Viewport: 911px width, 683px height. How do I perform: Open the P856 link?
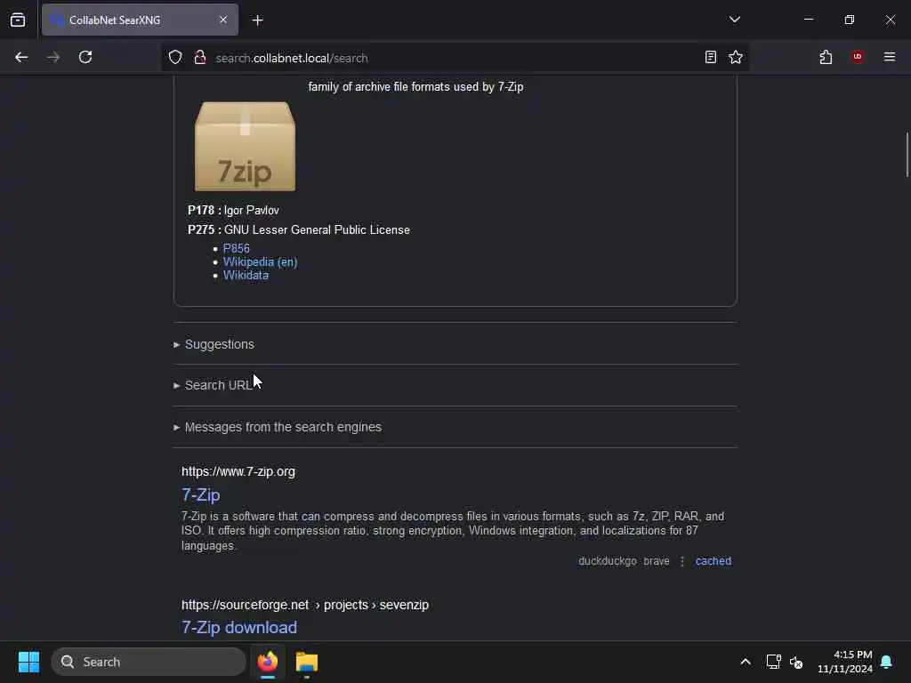coord(236,248)
